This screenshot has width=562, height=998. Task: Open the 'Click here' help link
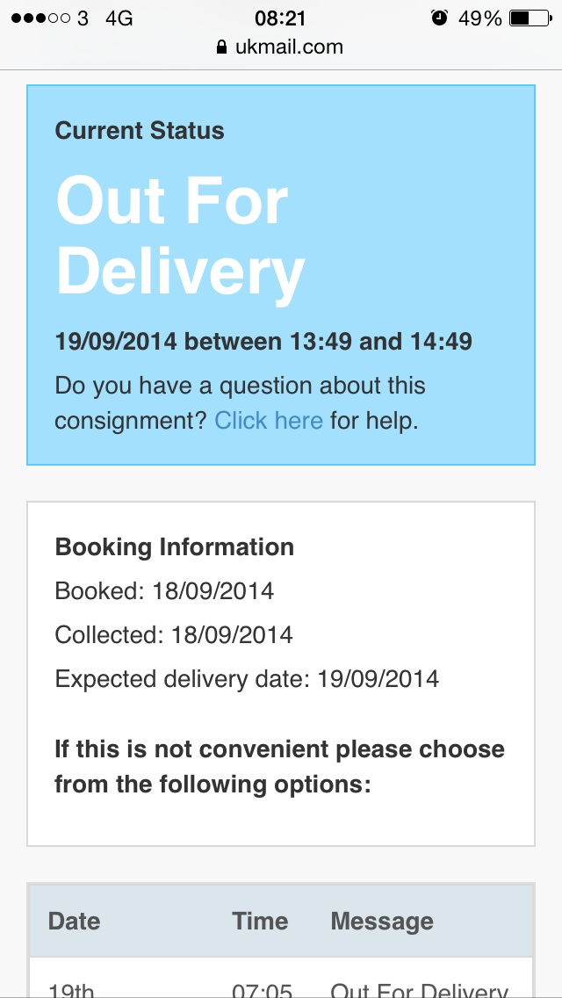coord(269,421)
